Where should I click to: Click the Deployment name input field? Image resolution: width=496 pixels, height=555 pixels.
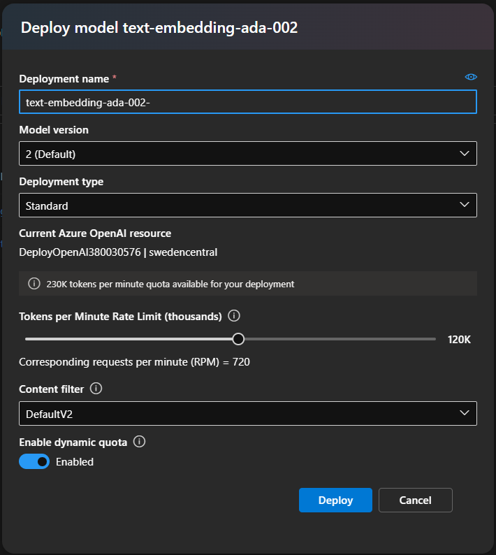click(247, 102)
